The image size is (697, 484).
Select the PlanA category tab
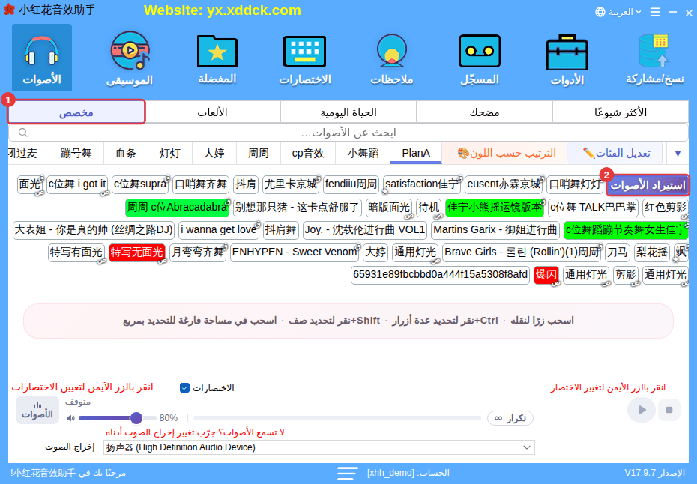pos(416,154)
